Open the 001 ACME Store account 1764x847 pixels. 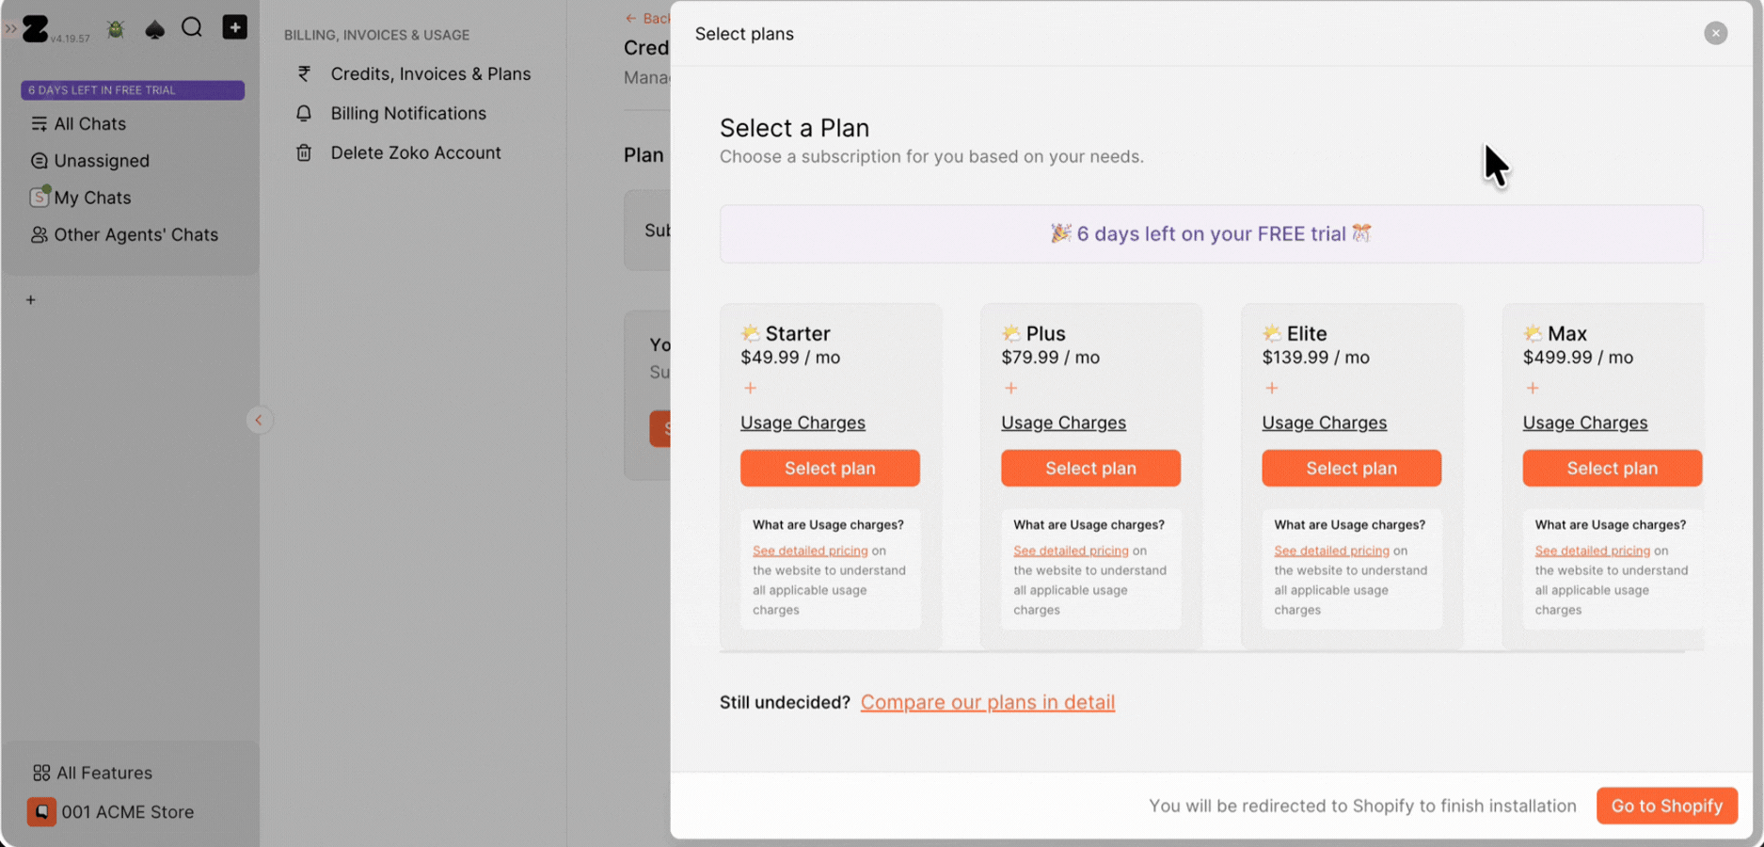coord(111,811)
